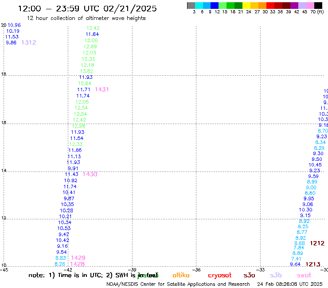Click the '24 Feb 08:26:08 UTC 2025' timestamp
The height and width of the screenshot is (288, 328).
click(x=290, y=284)
